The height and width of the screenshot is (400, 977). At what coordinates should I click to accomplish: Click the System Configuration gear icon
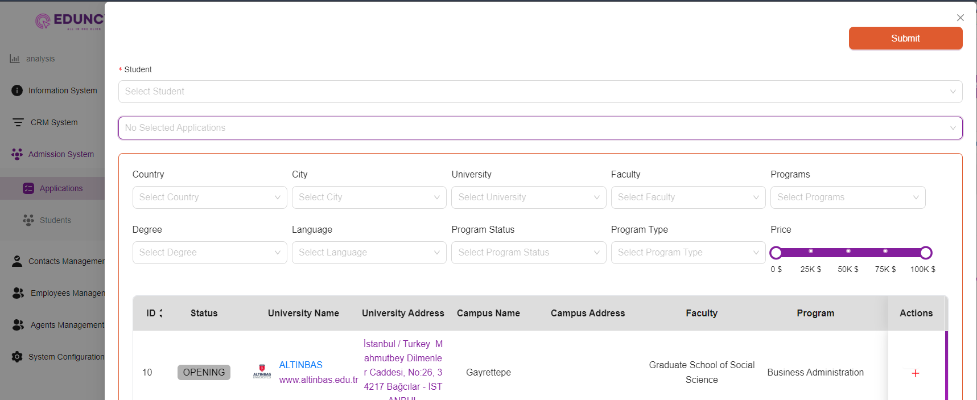[17, 357]
